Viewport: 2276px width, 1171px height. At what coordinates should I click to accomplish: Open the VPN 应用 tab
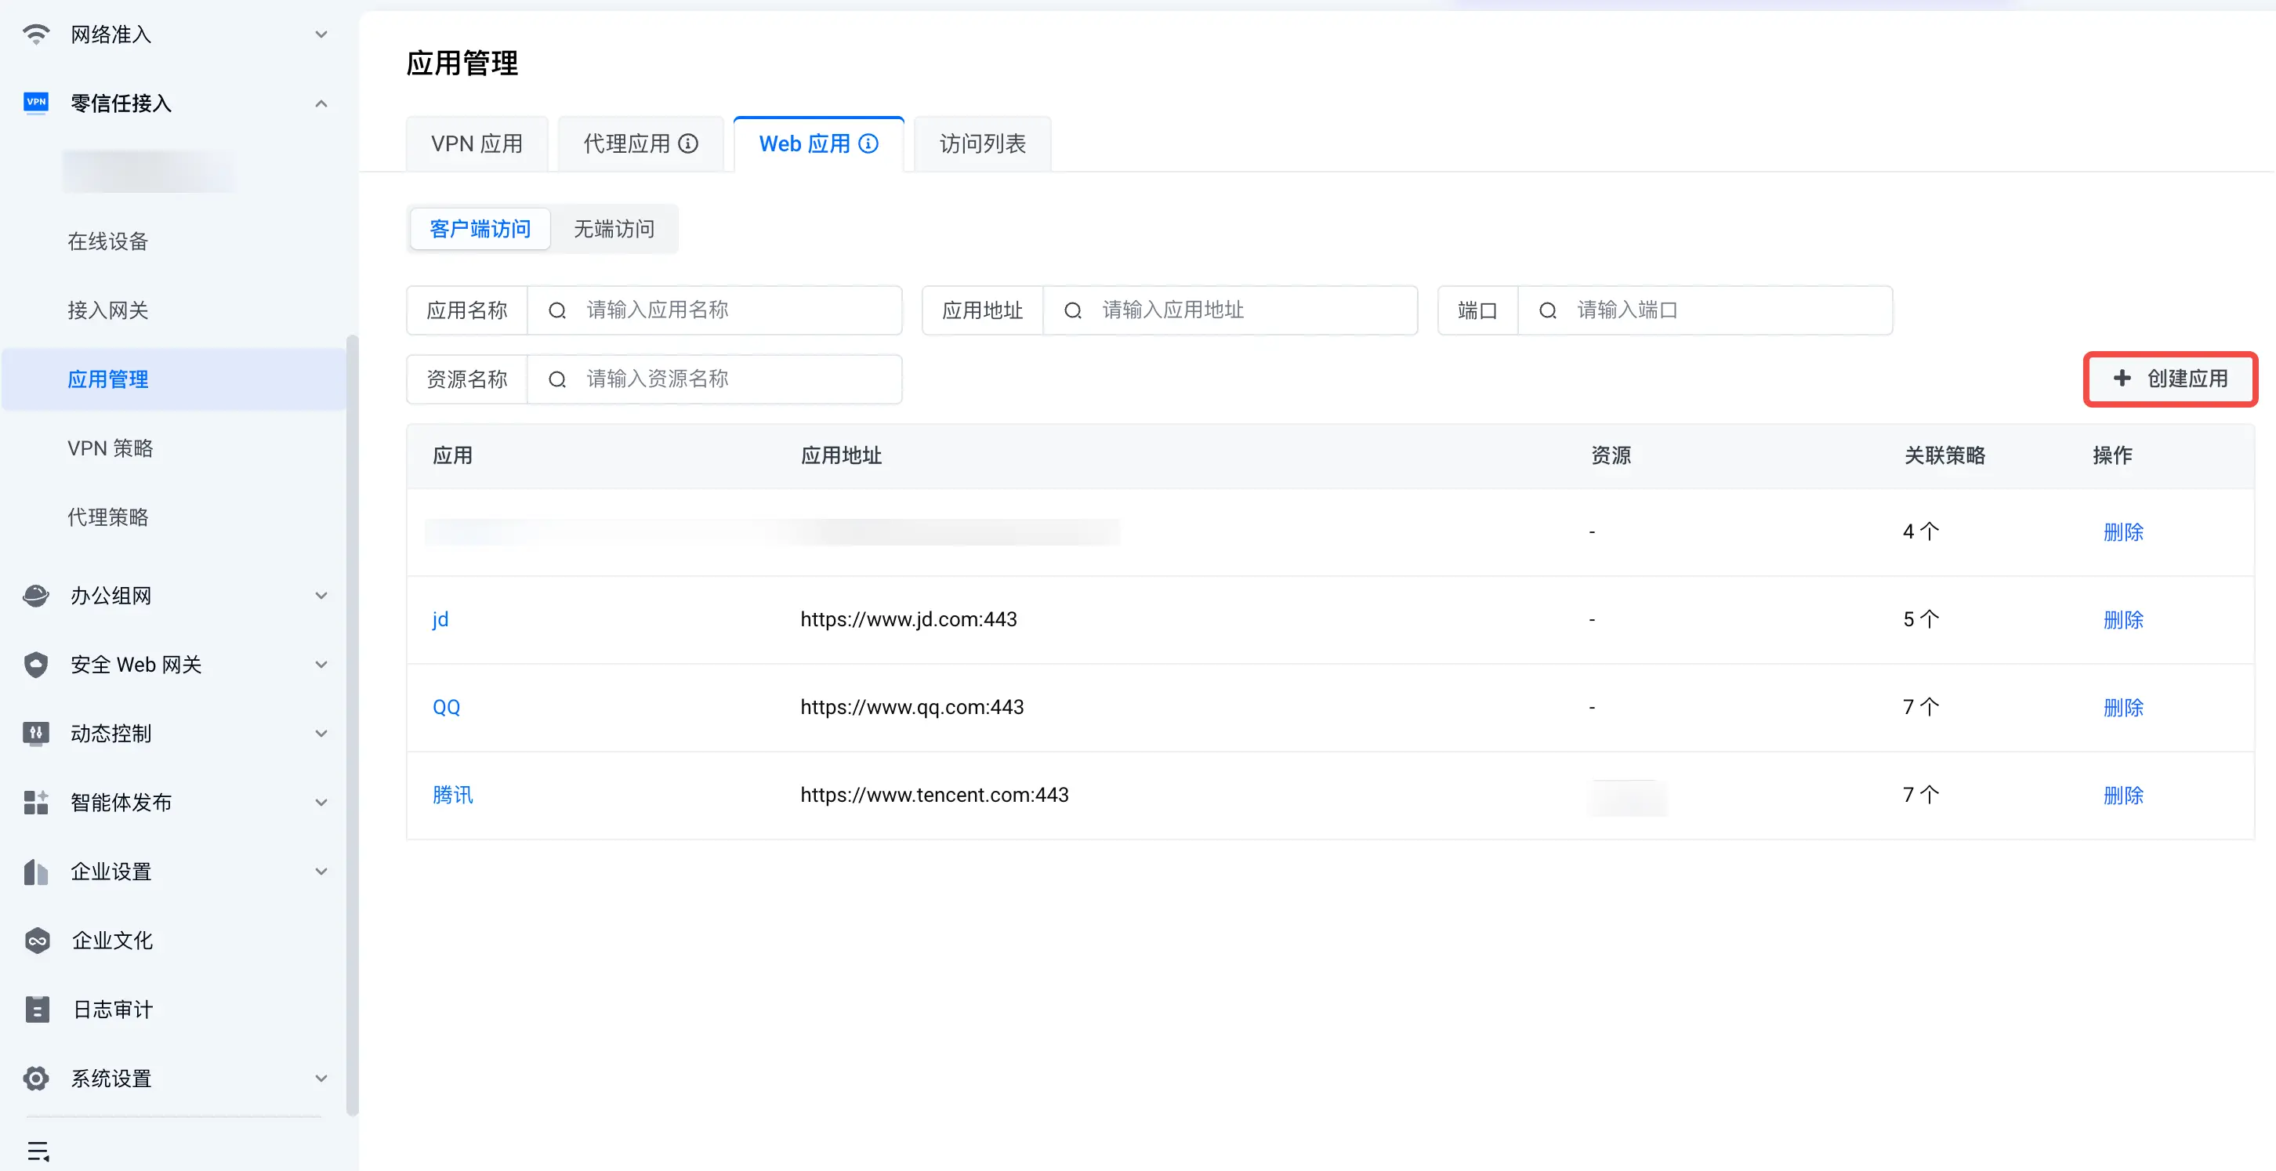pyautogui.click(x=477, y=143)
